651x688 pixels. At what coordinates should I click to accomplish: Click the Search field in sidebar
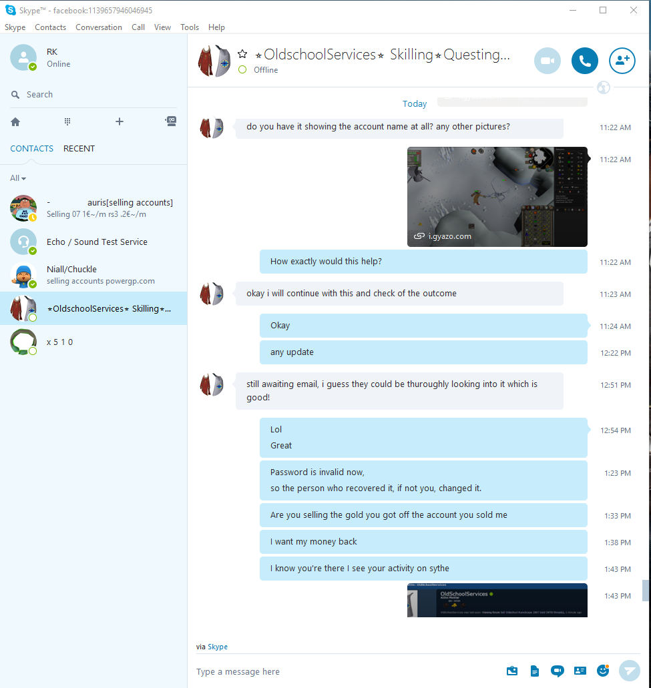tap(93, 94)
